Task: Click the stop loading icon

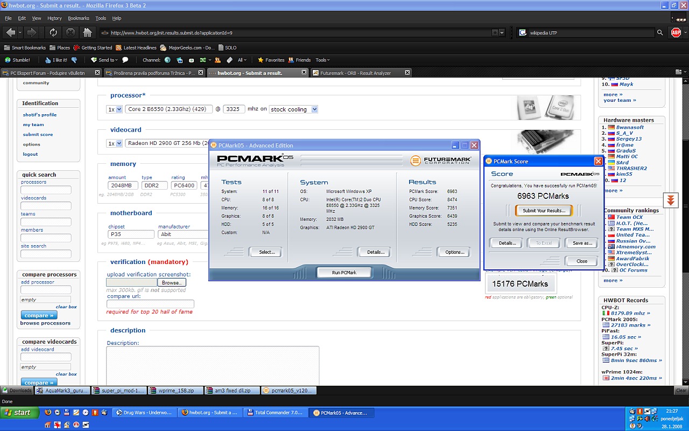Action: [71, 32]
